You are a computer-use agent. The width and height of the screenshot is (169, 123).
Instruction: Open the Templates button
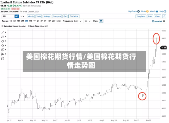(141, 16)
